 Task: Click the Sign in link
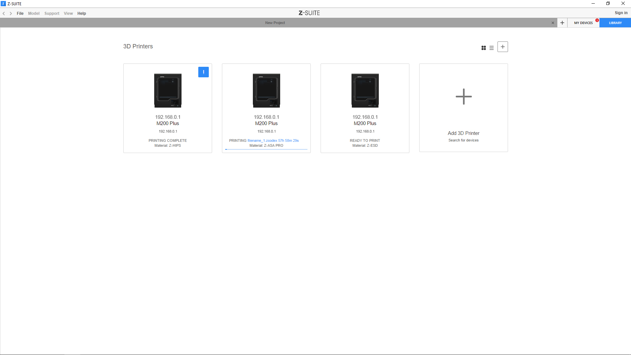coord(621,13)
